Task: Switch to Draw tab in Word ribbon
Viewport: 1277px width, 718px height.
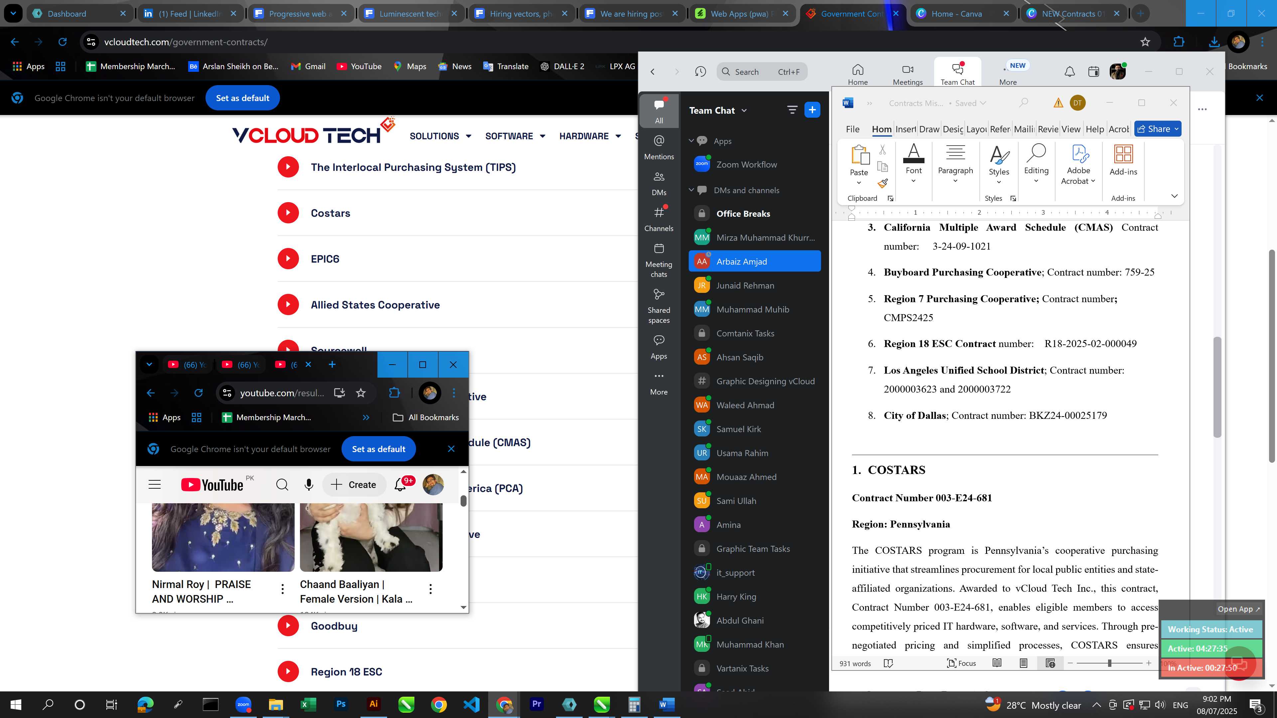Action: click(x=929, y=129)
